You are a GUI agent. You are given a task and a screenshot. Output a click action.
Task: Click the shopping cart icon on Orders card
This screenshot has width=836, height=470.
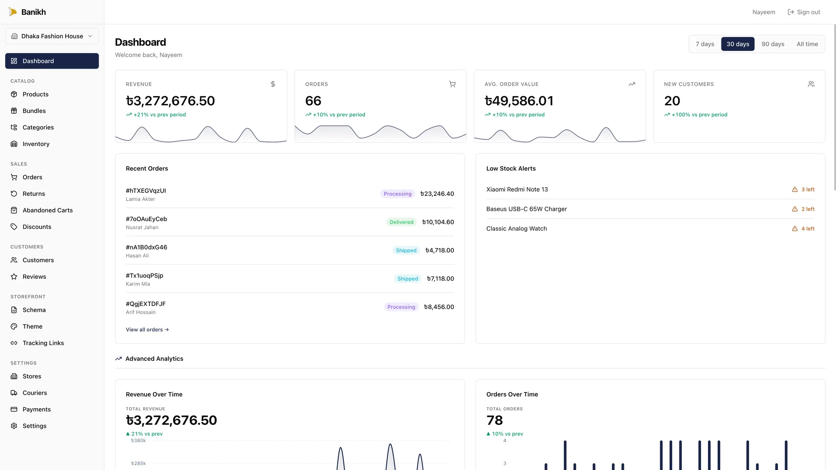[x=453, y=84]
